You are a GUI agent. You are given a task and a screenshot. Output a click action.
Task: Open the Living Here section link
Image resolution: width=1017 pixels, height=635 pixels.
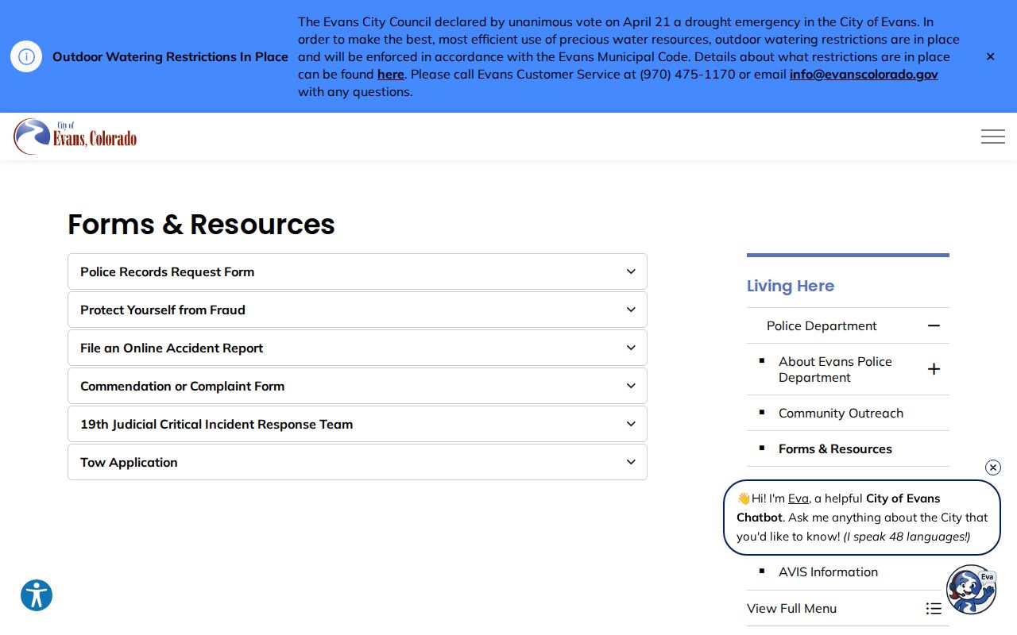click(x=791, y=286)
